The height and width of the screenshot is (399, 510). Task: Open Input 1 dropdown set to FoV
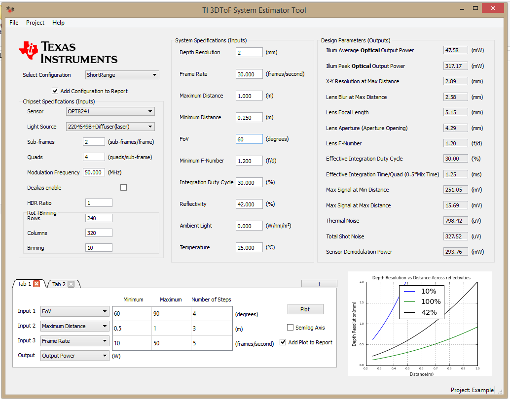(74, 311)
